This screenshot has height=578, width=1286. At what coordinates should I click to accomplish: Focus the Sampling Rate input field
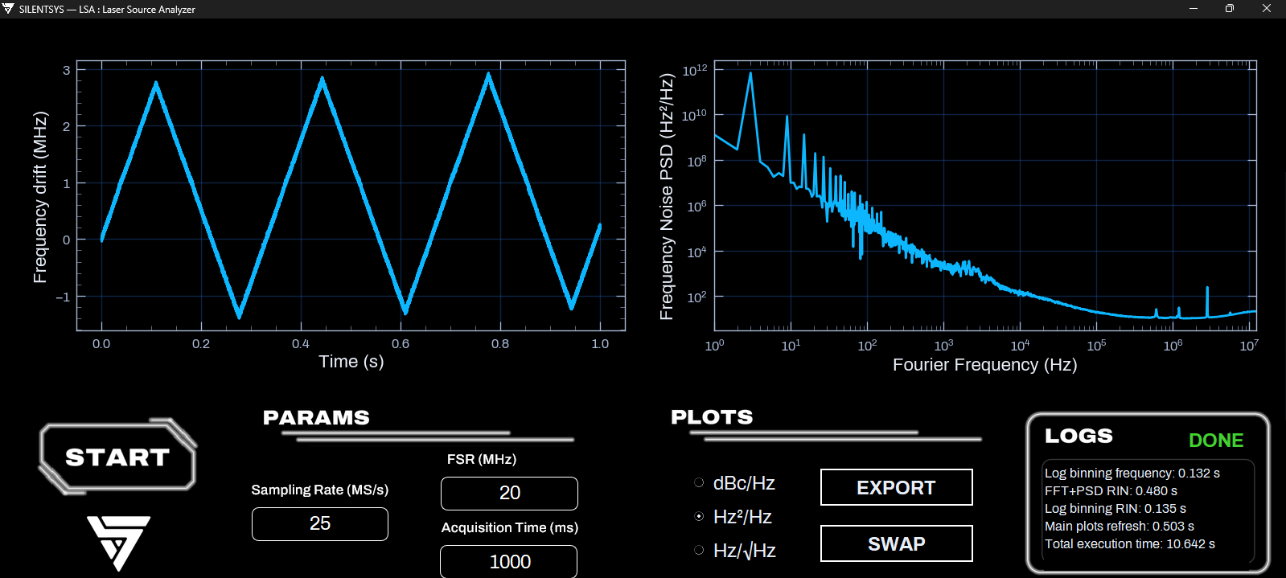[x=320, y=523]
